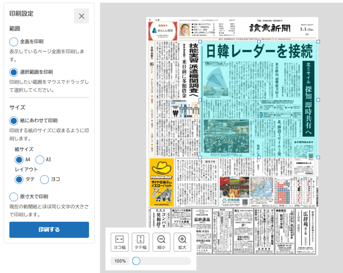The height and width of the screenshot is (273, 343).
Task: Set layout to タテ (portrait)
Action: tap(19, 179)
